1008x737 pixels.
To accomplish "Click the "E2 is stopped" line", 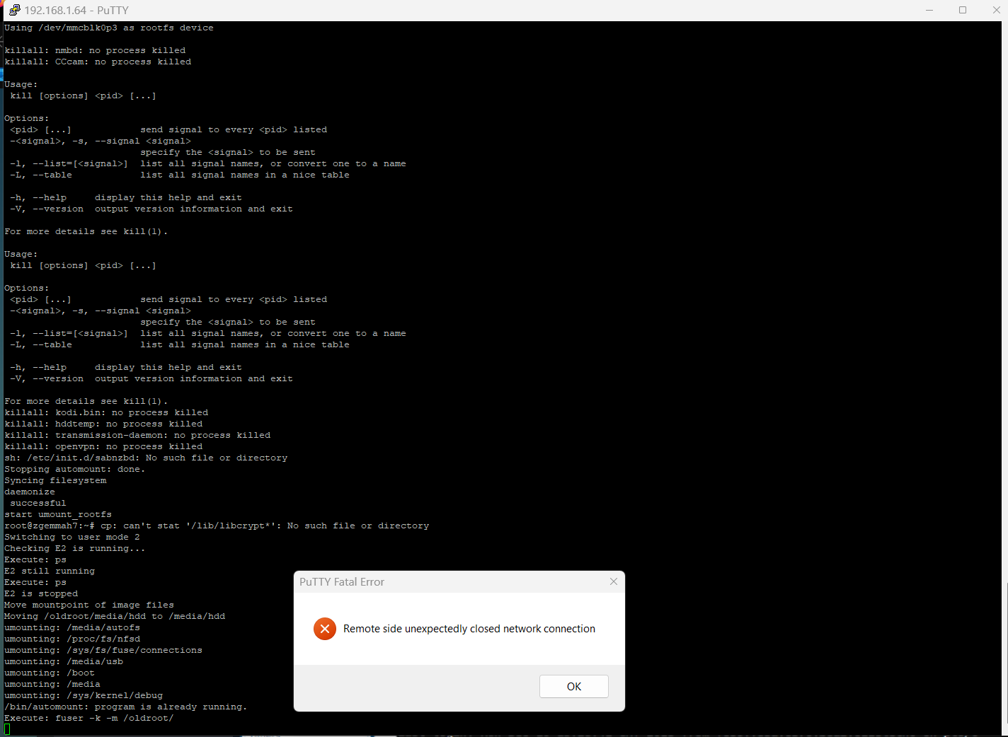I will [x=41, y=593].
